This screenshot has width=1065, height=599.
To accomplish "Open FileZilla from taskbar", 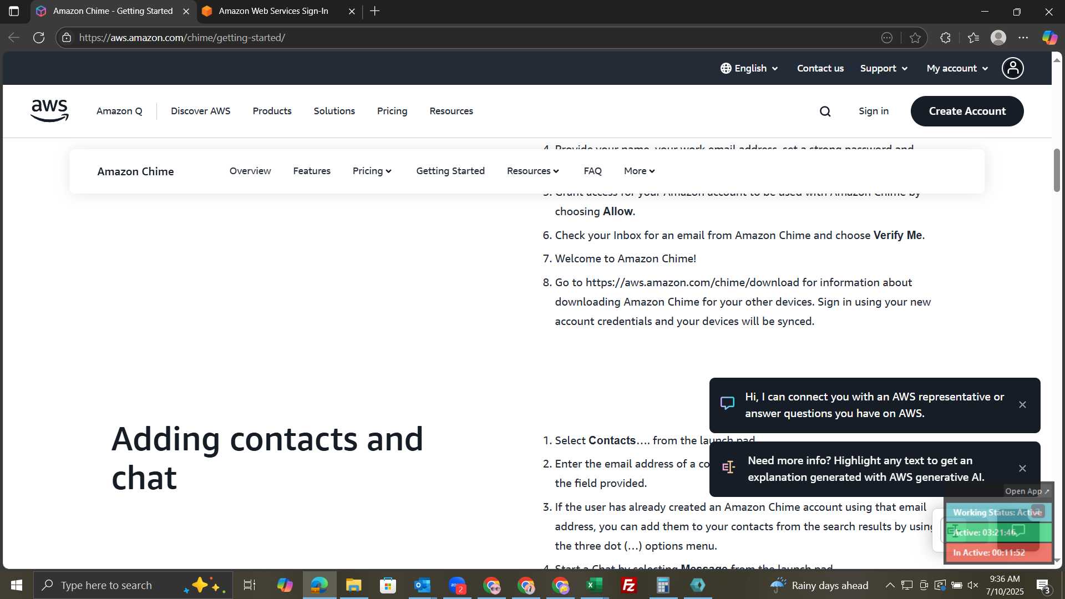I will coord(629,585).
